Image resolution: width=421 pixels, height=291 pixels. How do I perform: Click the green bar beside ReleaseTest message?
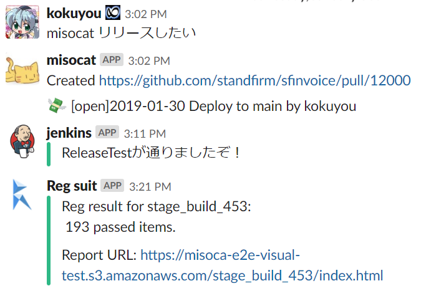tap(49, 154)
